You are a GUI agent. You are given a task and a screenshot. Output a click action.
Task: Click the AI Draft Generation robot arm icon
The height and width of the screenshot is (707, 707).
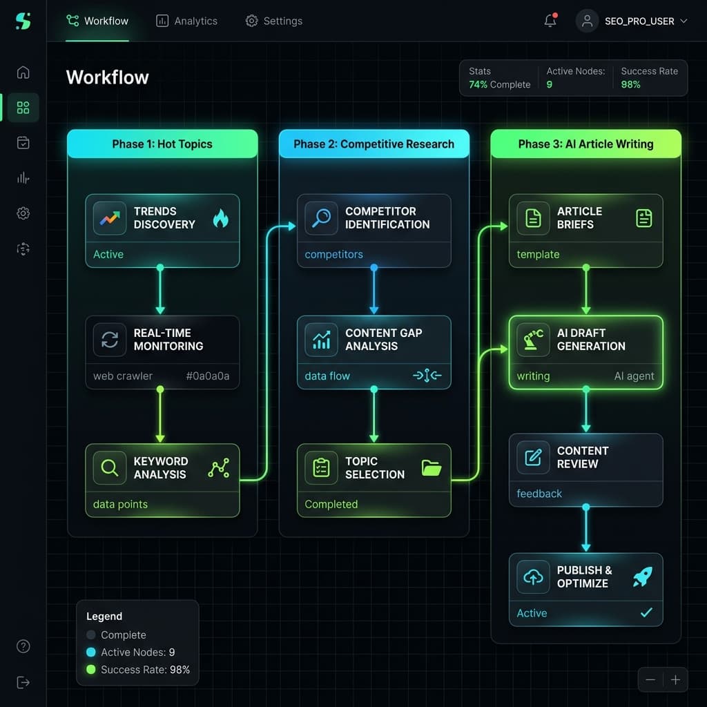click(x=532, y=339)
